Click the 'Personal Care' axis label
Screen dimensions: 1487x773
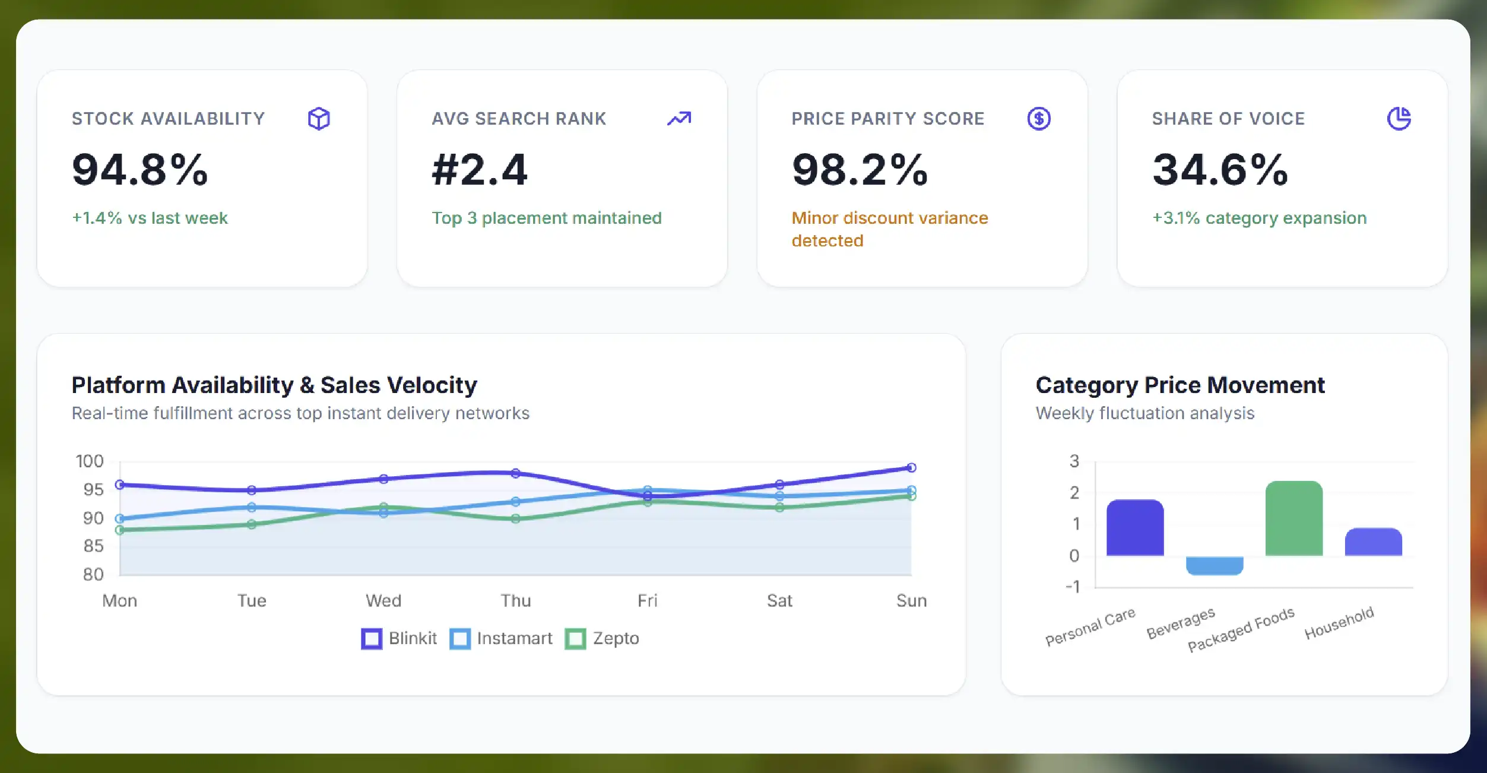pos(1090,626)
